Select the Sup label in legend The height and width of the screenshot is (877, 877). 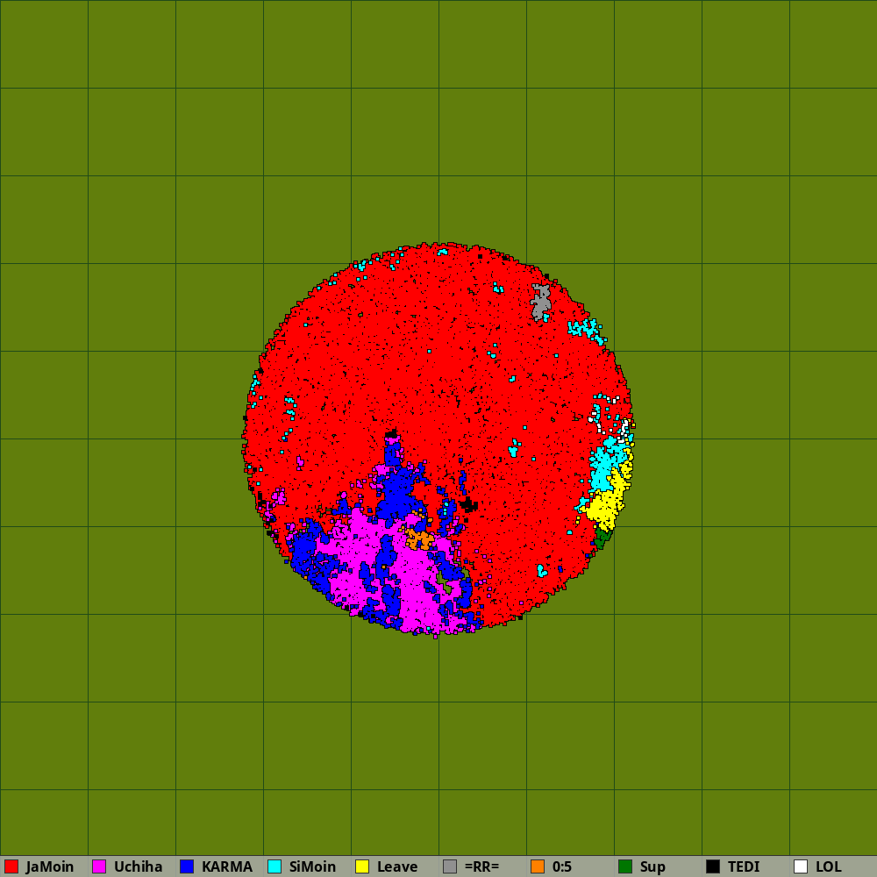(652, 867)
